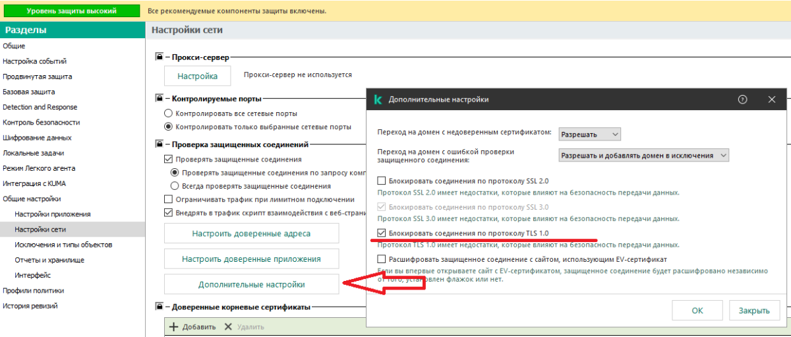
Task: Open Продвинутая защита section
Action: click(x=38, y=77)
